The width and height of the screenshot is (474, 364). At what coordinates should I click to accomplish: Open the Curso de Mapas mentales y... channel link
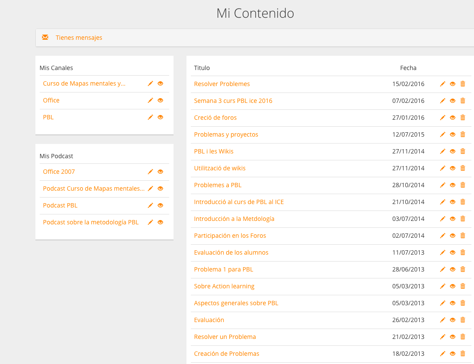point(84,83)
